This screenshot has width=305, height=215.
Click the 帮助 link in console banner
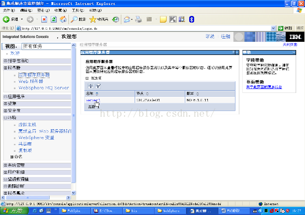(210, 36)
